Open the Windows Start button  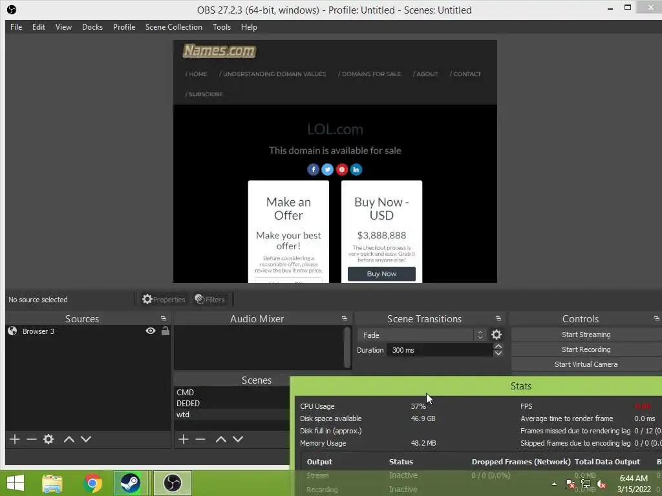(x=16, y=483)
